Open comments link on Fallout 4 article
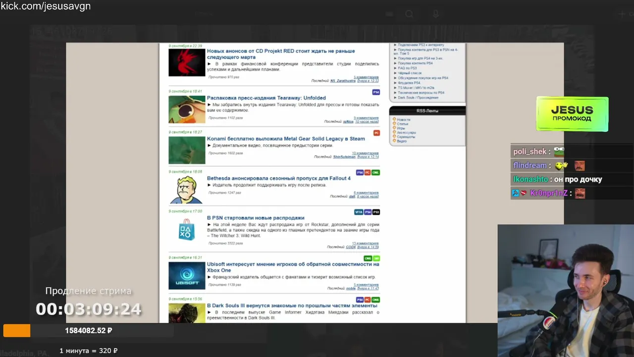The width and height of the screenshot is (634, 357). point(366,193)
